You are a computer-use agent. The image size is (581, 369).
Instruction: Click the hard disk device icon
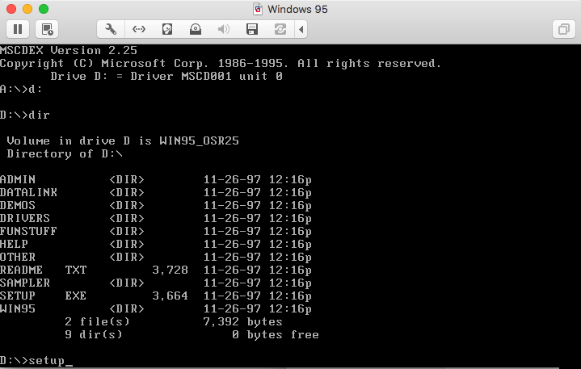pos(167,29)
